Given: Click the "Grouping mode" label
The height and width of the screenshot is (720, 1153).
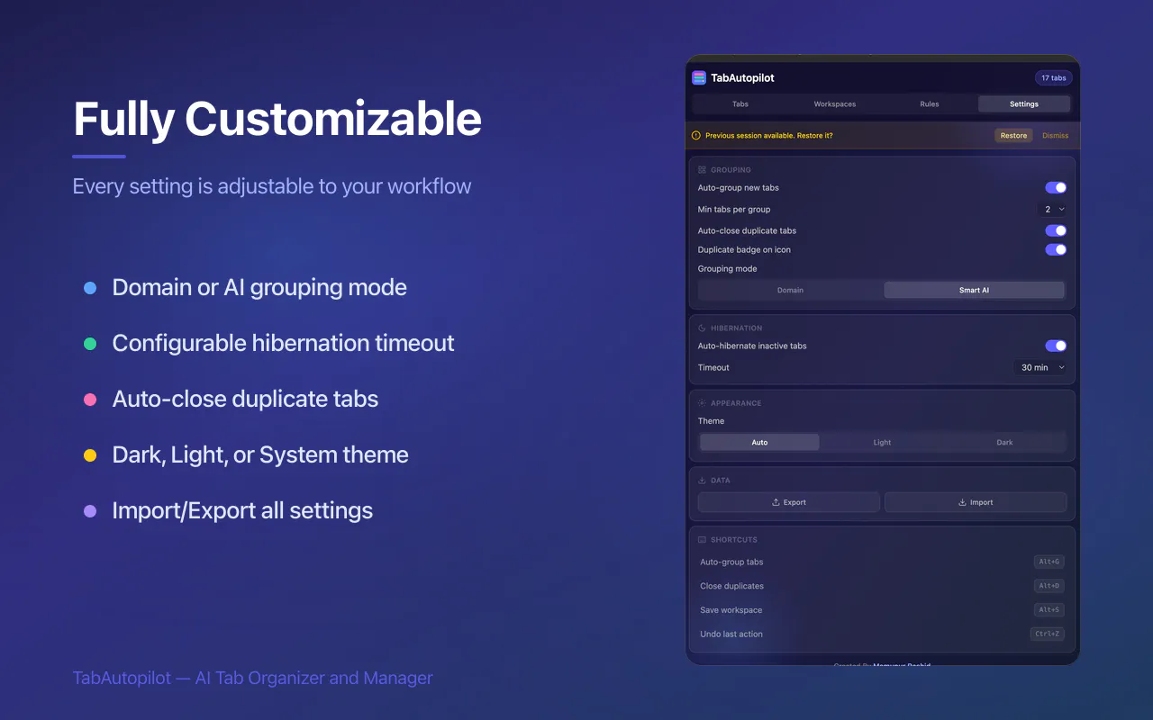Looking at the screenshot, I should [727, 269].
